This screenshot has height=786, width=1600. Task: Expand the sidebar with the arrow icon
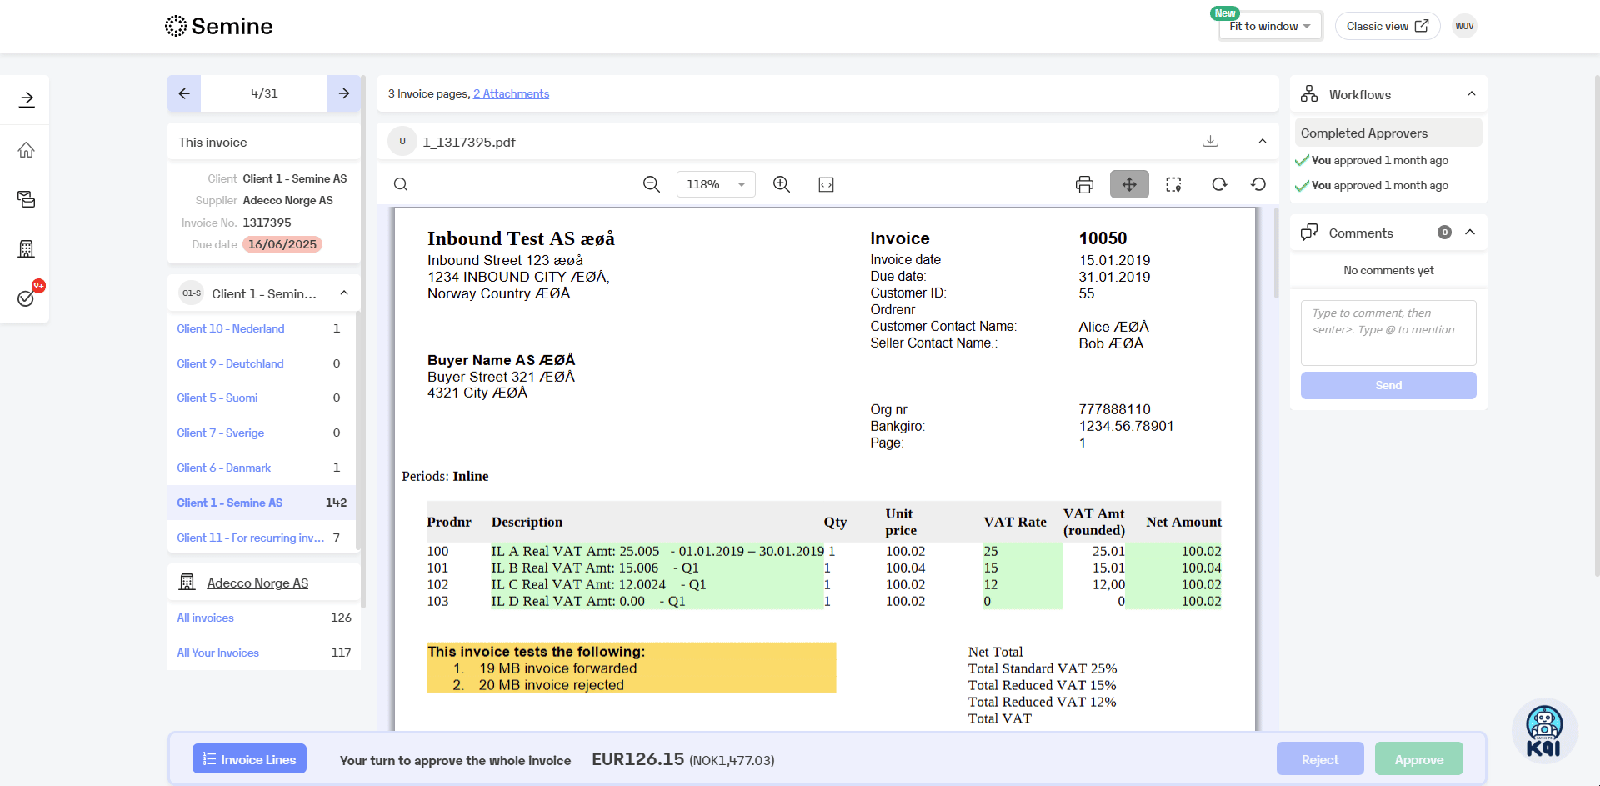pos(27,99)
